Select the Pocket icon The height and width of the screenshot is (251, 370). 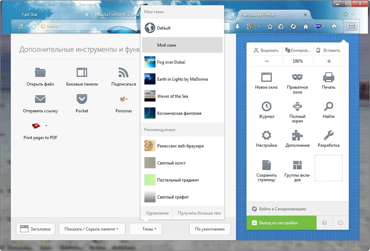82,99
